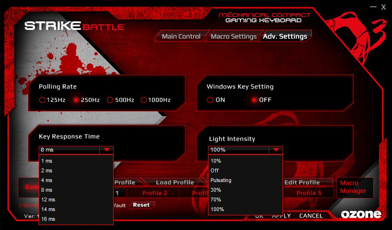
Task: Minimize the Strike Battle window
Action: [x=373, y=7]
